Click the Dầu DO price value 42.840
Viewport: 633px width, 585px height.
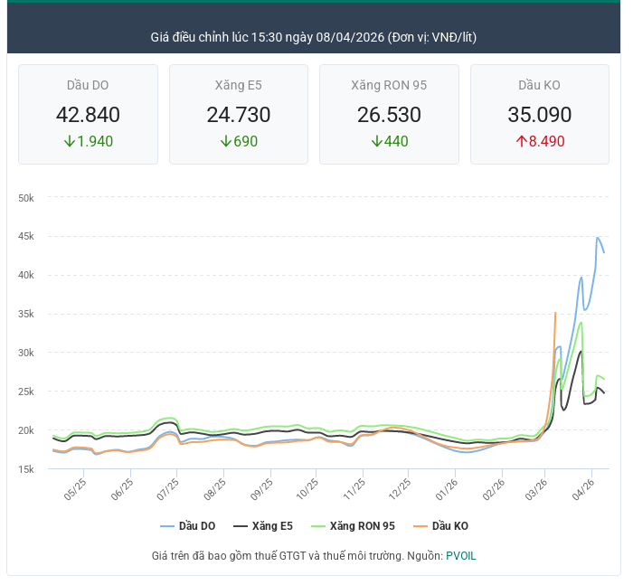(x=88, y=115)
